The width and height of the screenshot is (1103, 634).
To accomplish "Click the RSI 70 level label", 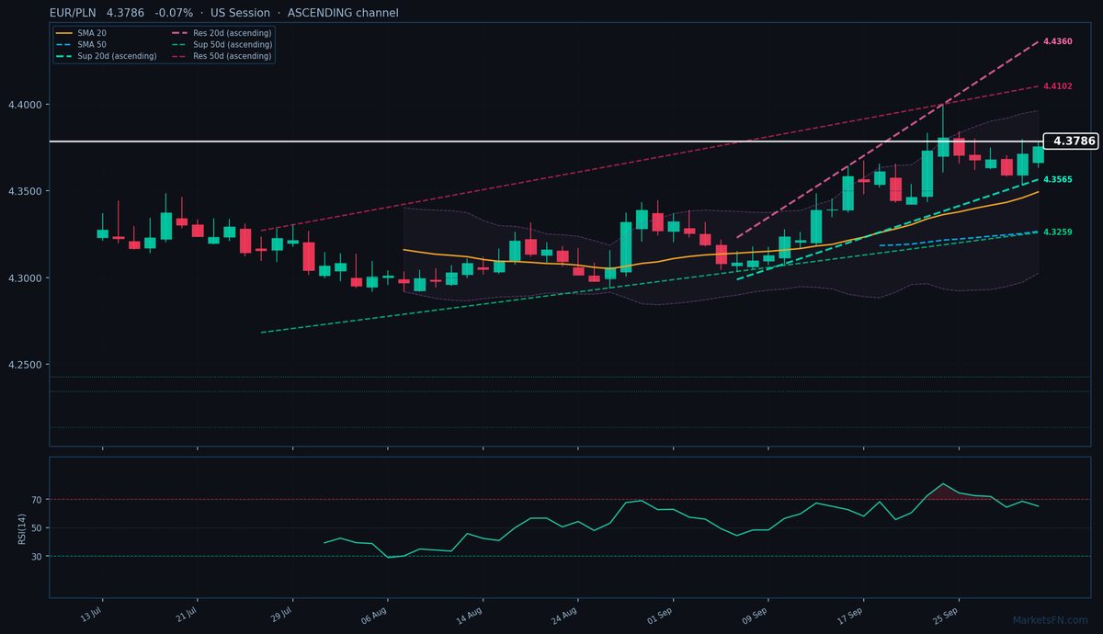I will pyautogui.click(x=38, y=500).
